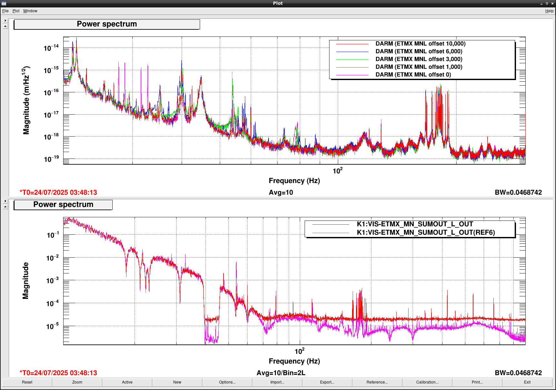556x390 pixels.
Task: Click the top plot's Power spectrum title
Action: (x=107, y=24)
